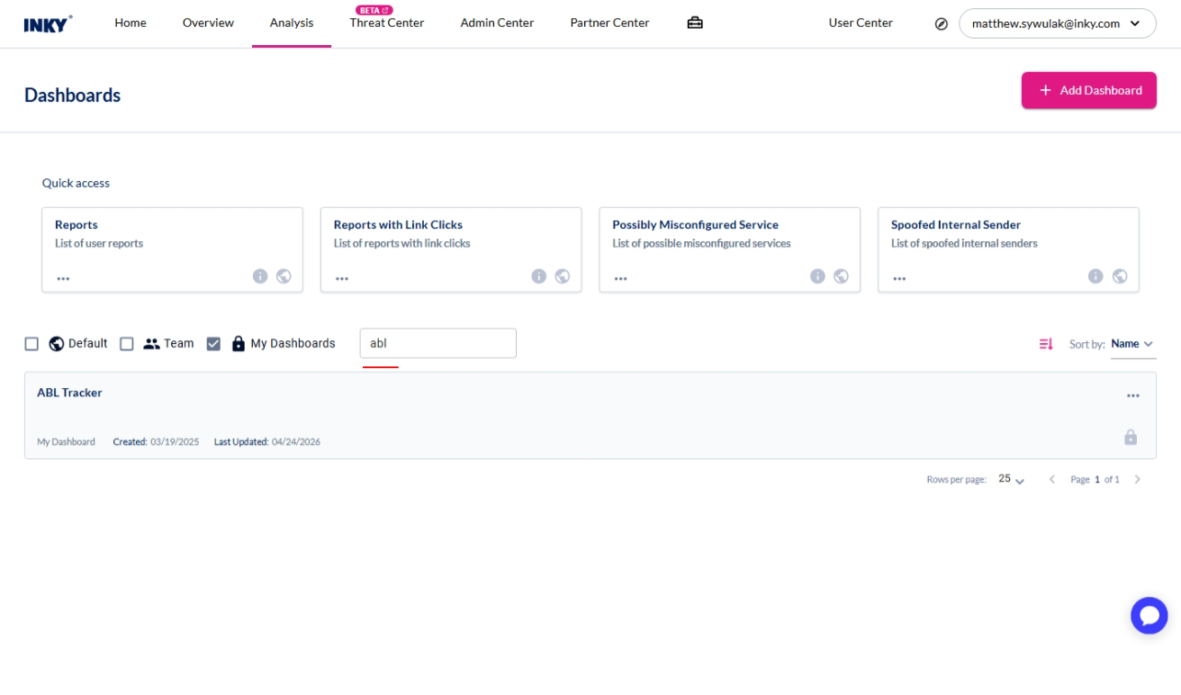This screenshot has width=1181, height=695.
Task: Open the Partner Center tab
Action: coord(609,23)
